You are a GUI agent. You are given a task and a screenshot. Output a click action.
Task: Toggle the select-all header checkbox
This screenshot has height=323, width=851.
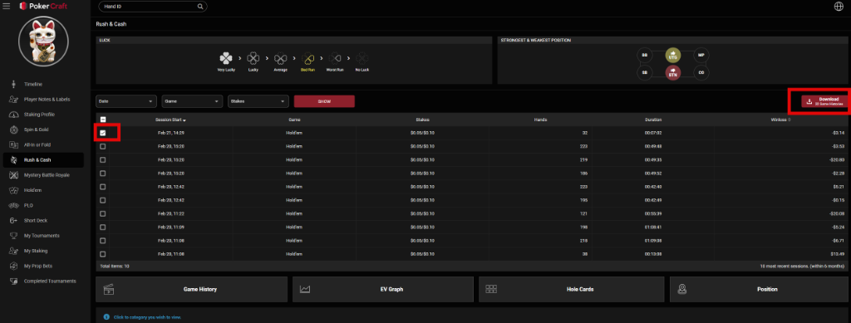tap(103, 120)
